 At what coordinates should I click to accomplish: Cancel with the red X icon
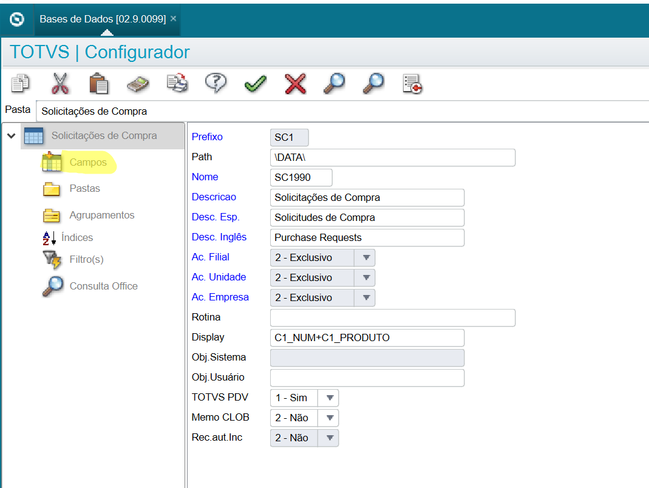[295, 84]
